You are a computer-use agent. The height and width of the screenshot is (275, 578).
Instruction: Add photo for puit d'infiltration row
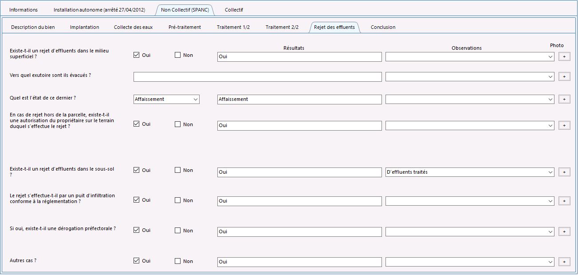(564, 201)
